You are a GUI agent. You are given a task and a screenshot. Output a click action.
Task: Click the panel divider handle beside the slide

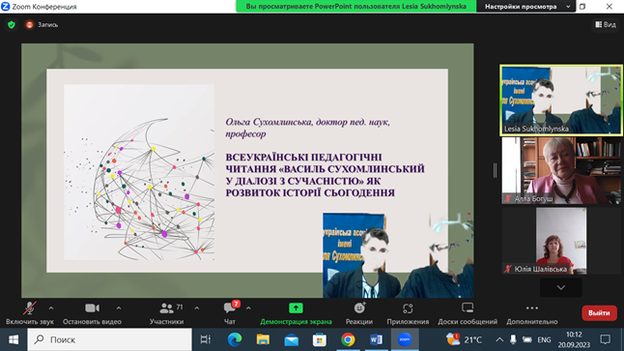point(495,170)
